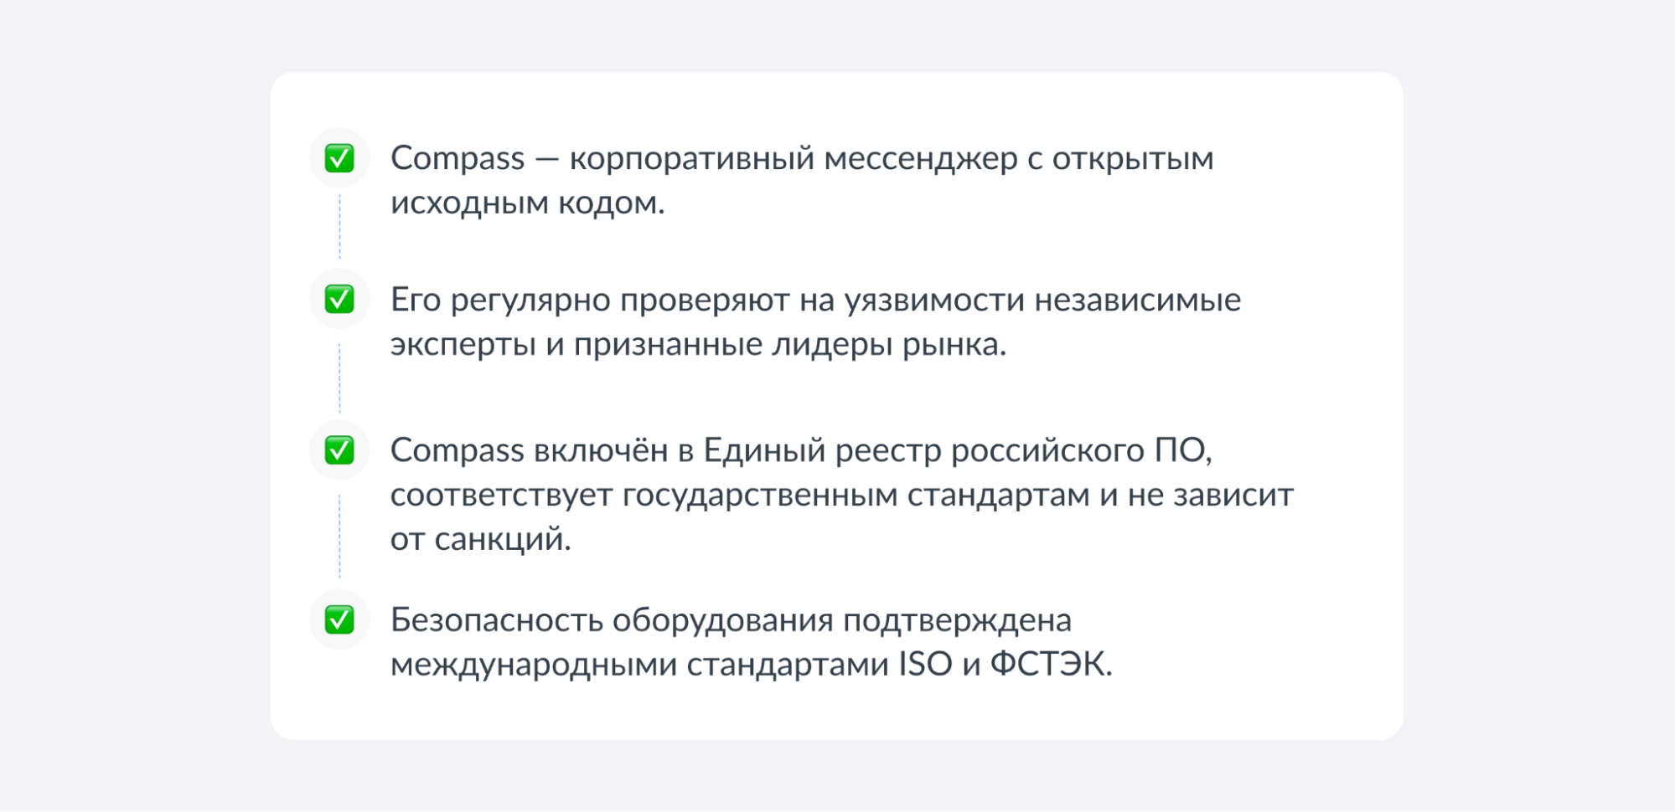Click the green checkmark beside "Compass — корпоративный мессенджер"

[x=339, y=158]
